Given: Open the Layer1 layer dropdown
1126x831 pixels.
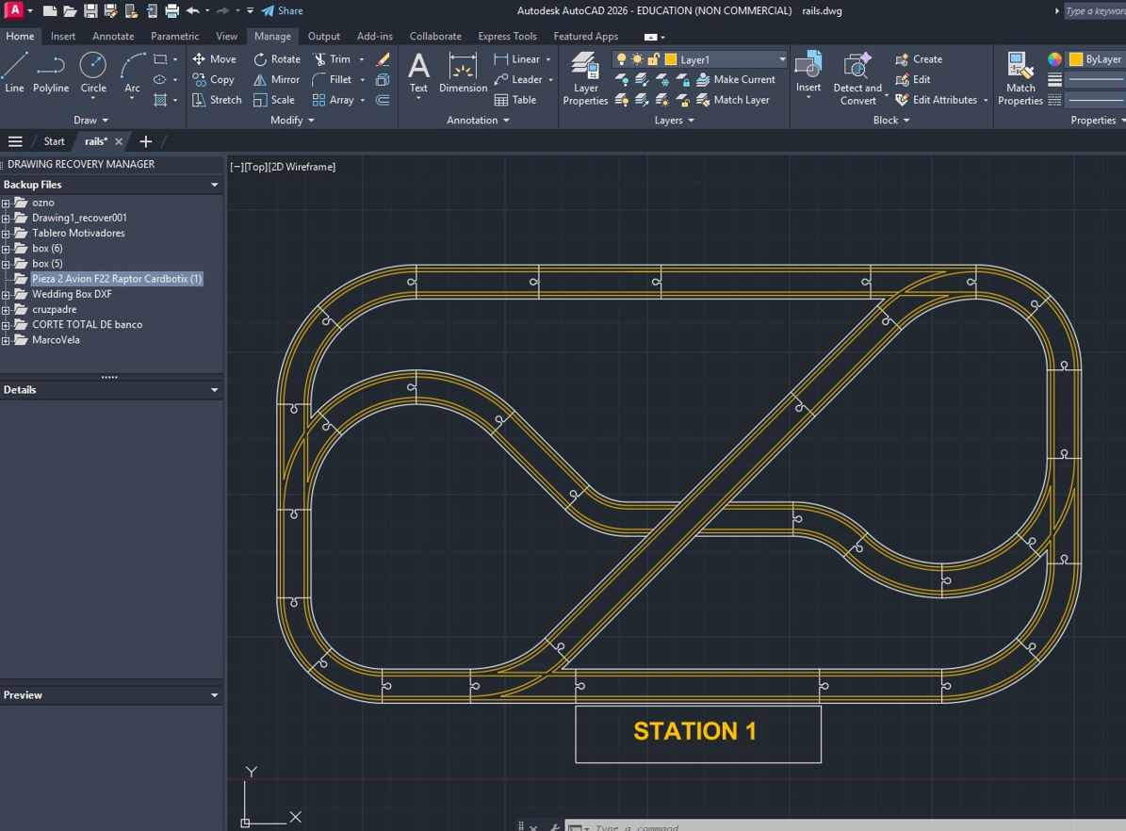Looking at the screenshot, I should coord(782,58).
